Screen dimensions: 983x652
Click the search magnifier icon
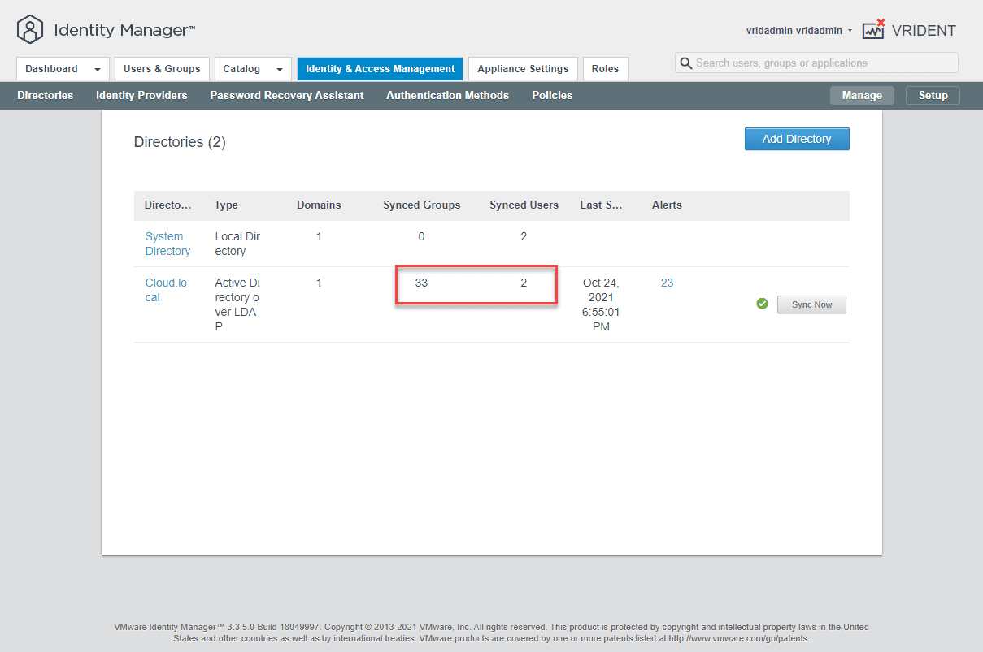(686, 63)
